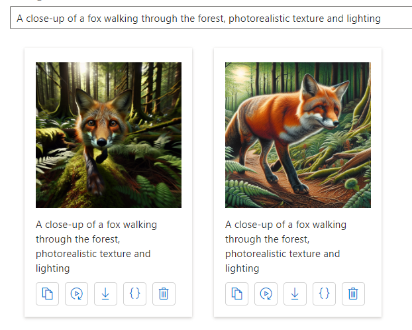Viewport: 412px width, 330px height.
Task: Click white space right of right card's trash icon
Action: (373, 294)
